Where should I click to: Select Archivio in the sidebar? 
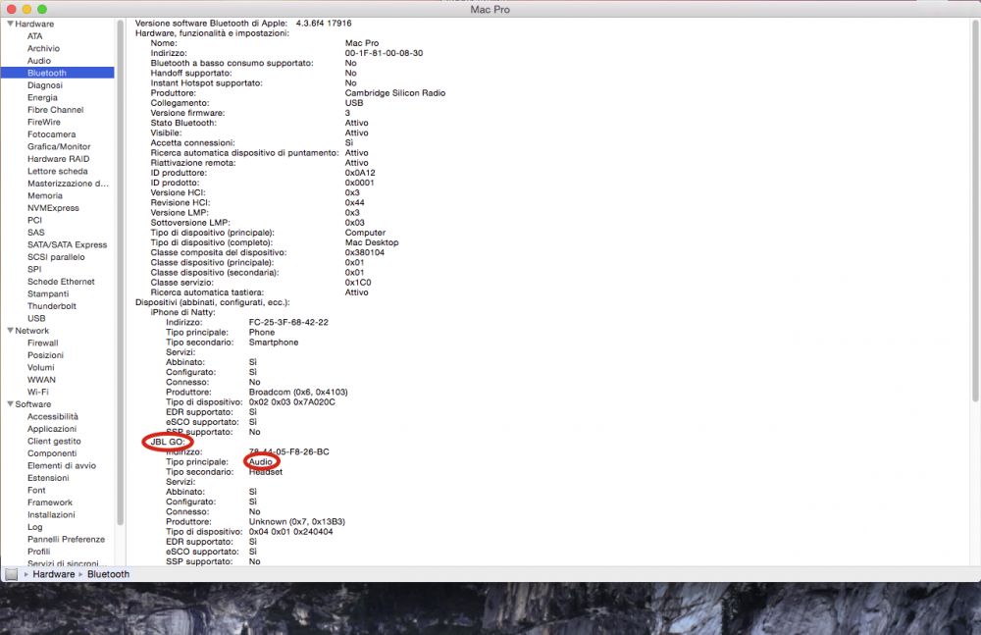(x=43, y=48)
